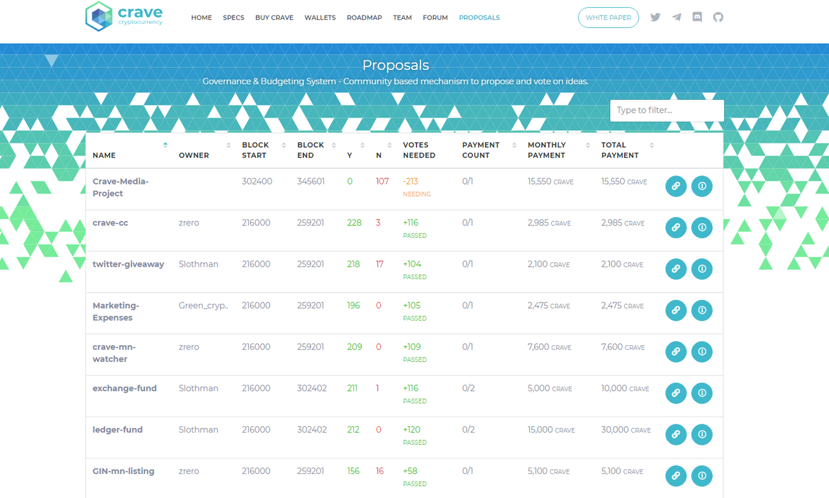
Task: Sort table by Total Payment column
Action: [627, 150]
